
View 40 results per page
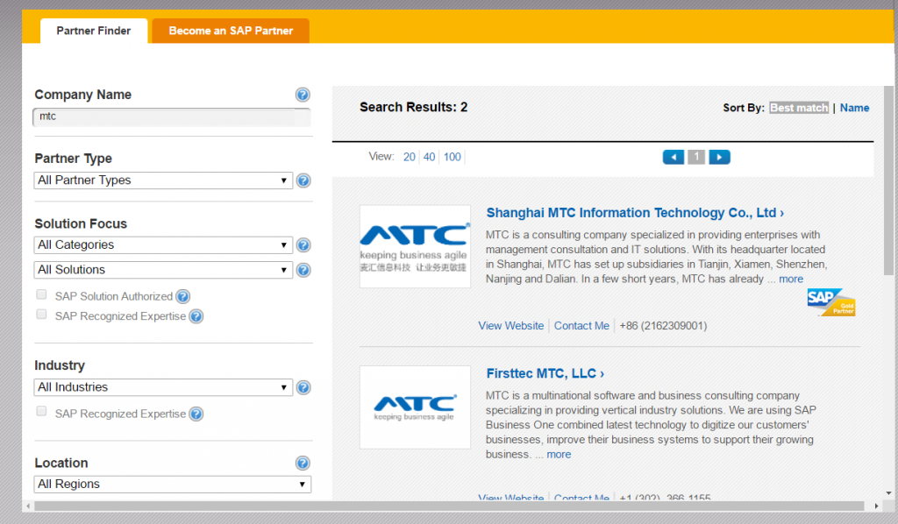[429, 157]
